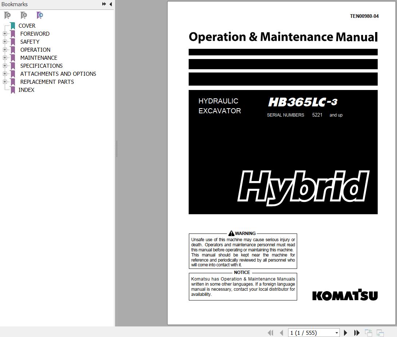
Task: Expand the SPECIFICATIONS bookmark
Action: click(x=5, y=66)
